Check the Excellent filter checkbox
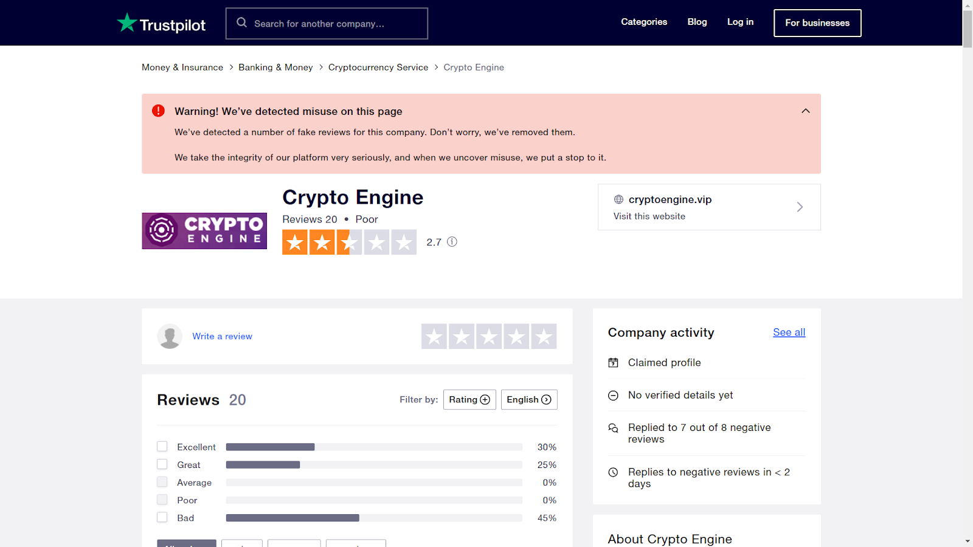The height and width of the screenshot is (547, 973). tap(162, 447)
